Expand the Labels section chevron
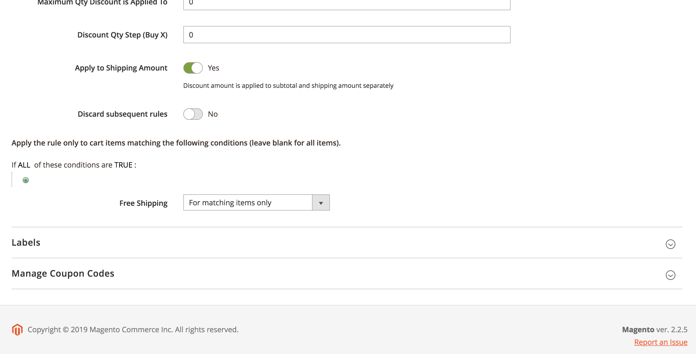This screenshot has width=696, height=354. point(670,244)
